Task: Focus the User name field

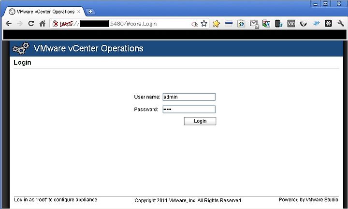Action: point(189,97)
